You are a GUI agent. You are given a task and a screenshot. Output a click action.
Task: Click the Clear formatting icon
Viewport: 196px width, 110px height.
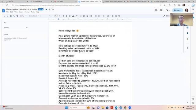point(119,16)
